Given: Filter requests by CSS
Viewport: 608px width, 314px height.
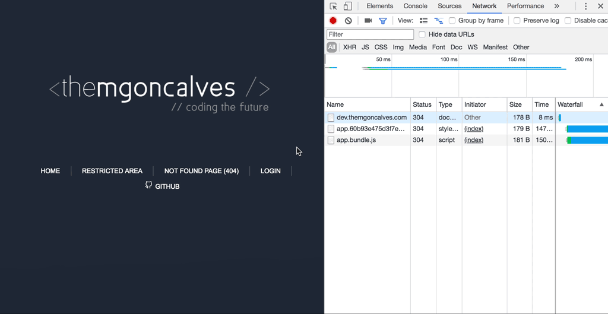Looking at the screenshot, I should 381,47.
